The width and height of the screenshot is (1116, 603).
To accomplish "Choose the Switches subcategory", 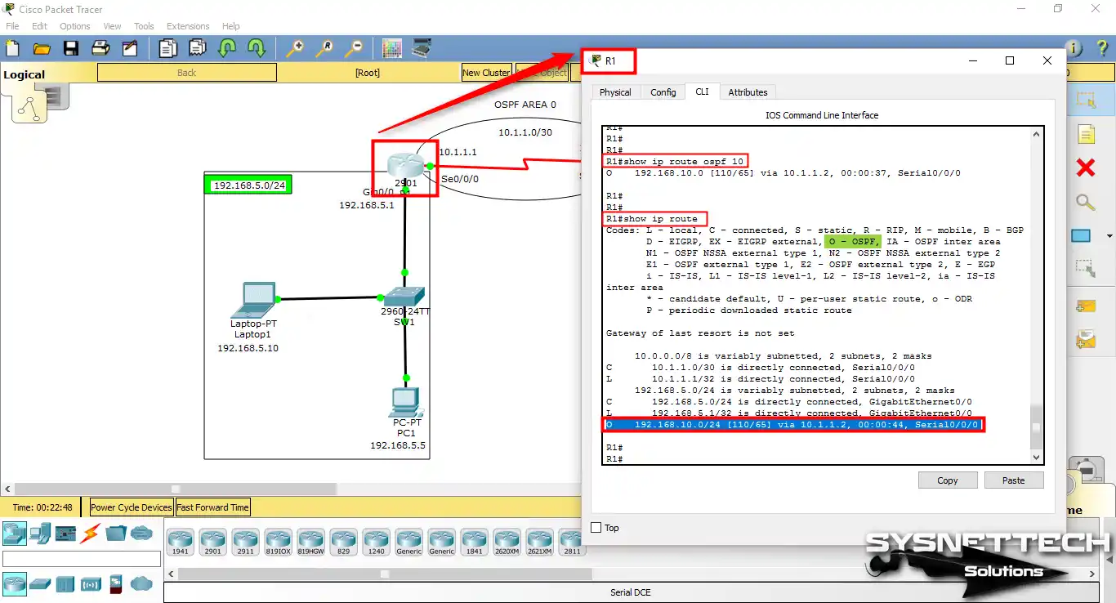I will pyautogui.click(x=40, y=583).
